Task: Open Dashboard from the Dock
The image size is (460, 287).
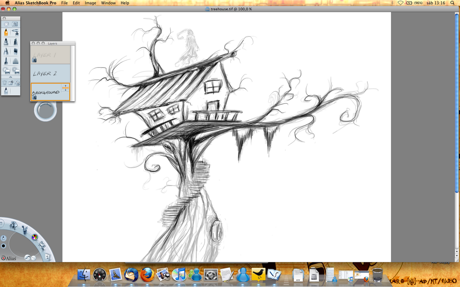Action: 99,275
